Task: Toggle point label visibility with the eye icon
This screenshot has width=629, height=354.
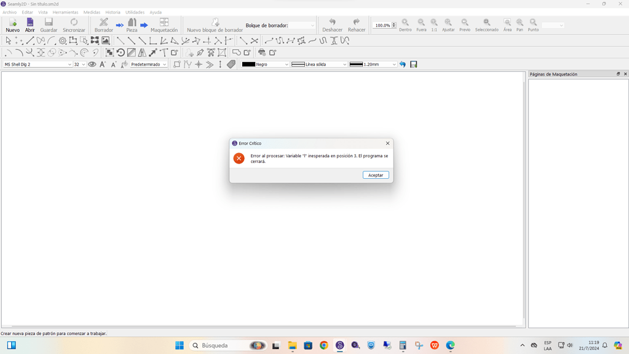Action: tap(92, 63)
